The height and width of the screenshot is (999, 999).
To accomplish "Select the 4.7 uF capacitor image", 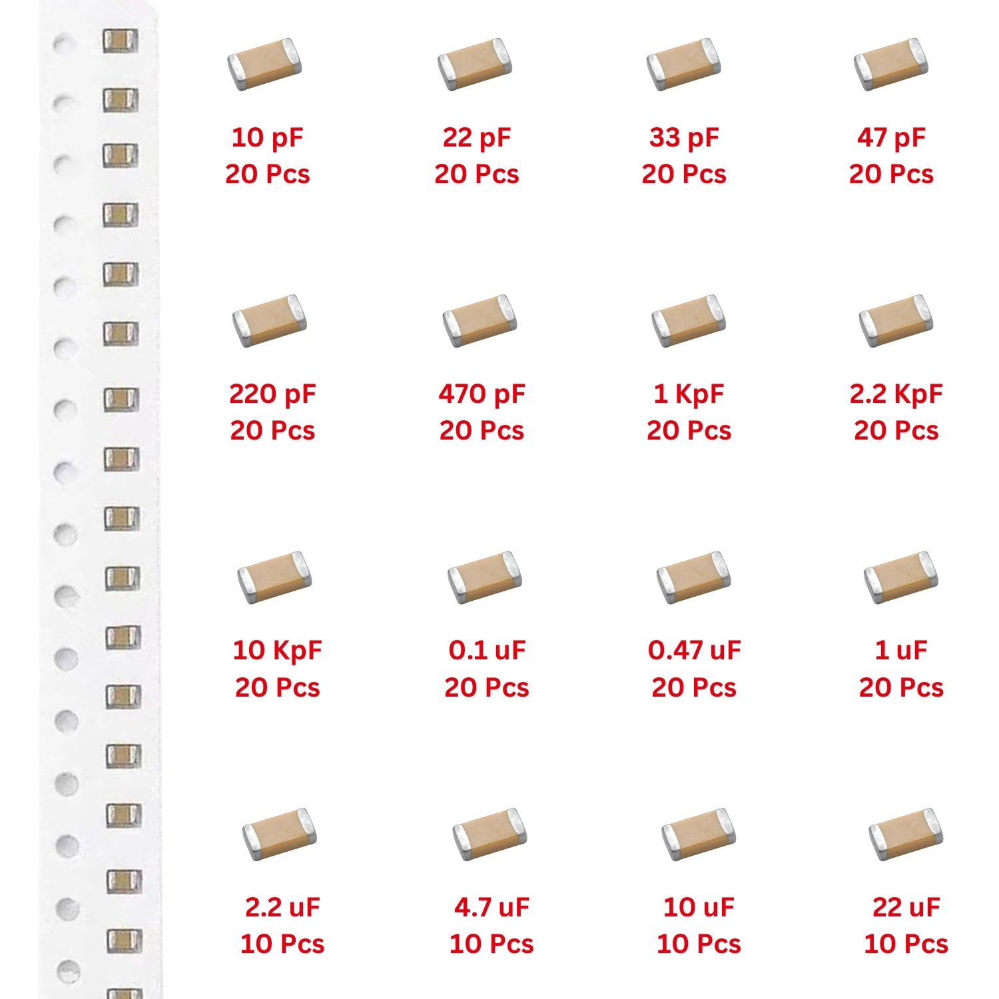I will pyautogui.click(x=490, y=834).
